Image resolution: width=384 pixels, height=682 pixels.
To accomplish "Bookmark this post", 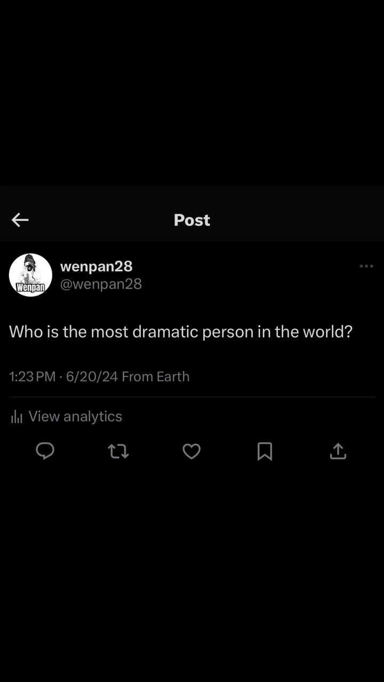I will 265,452.
